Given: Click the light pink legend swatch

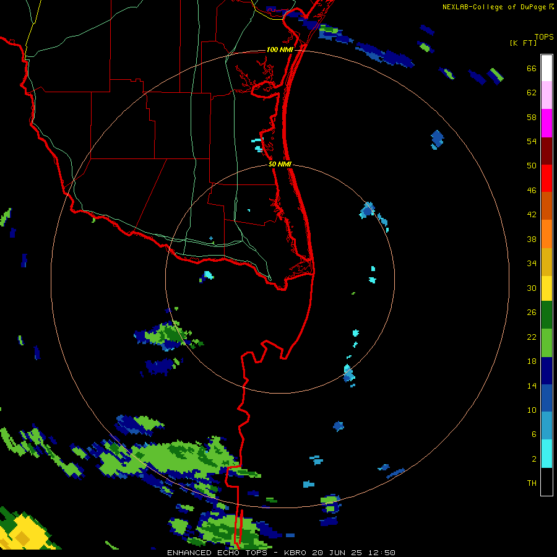Looking at the screenshot, I should tap(546, 95).
